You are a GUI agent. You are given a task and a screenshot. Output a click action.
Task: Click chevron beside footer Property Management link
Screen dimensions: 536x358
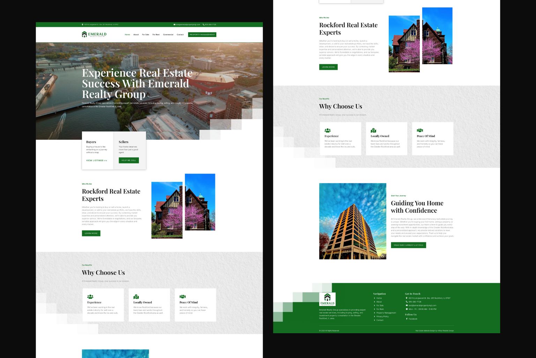click(374, 313)
